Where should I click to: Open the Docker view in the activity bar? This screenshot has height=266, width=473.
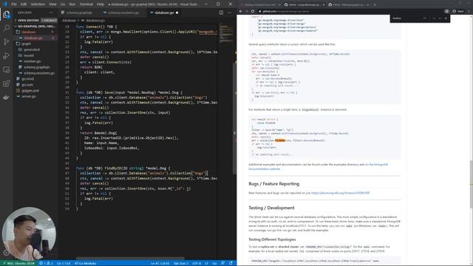tap(7, 97)
